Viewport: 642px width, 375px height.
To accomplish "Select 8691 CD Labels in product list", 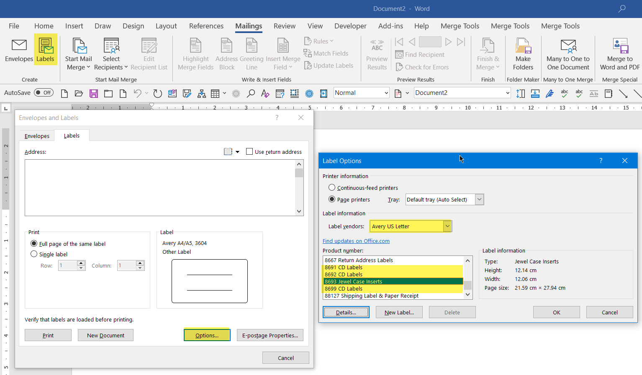I will tap(393, 267).
